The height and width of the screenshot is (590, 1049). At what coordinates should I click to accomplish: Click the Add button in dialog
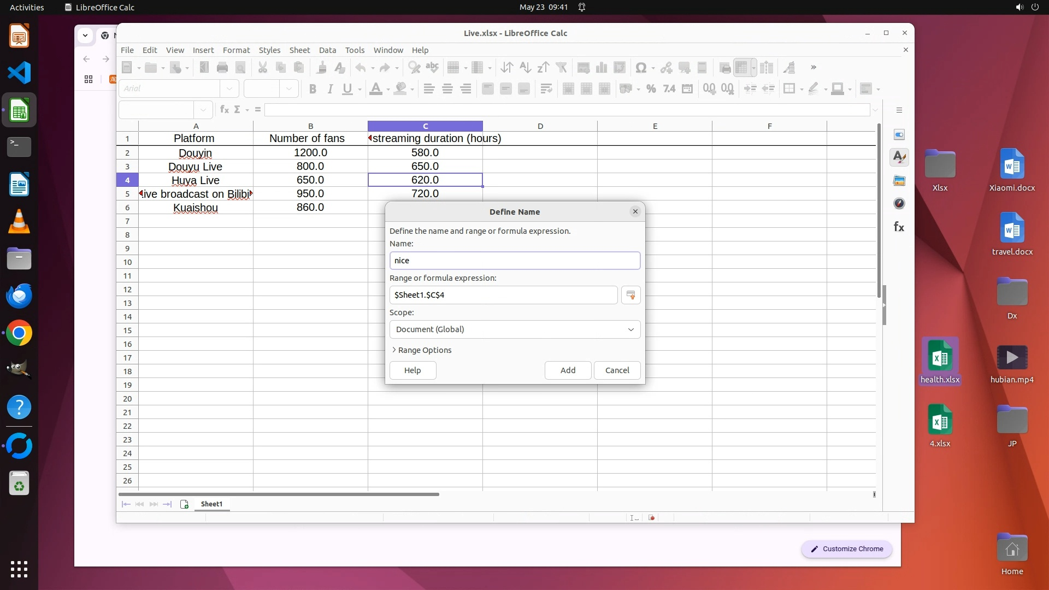568,370
